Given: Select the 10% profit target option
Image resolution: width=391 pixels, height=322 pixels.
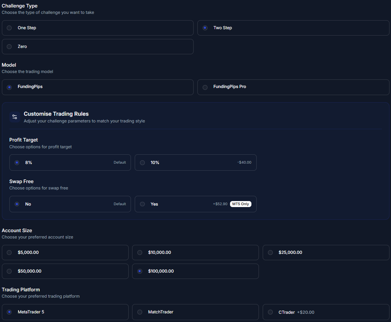Looking at the screenshot, I should point(142,162).
